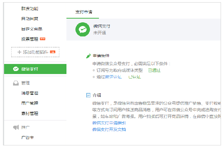This screenshot has width=224, height=148.
Task: Click the 添加功能插件 dashed button
Action: pos(35,52)
